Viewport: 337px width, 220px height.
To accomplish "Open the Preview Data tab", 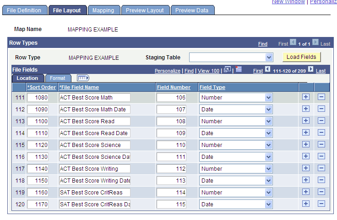I will 192,10.
